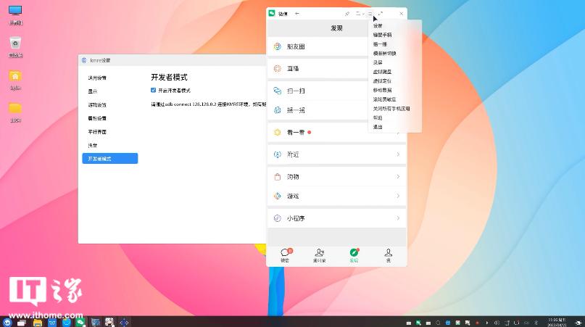Pin the WeChat window on top

(x=347, y=14)
